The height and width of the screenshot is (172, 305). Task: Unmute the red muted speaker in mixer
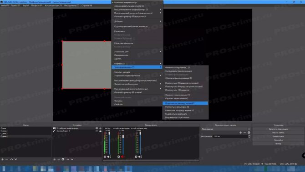122,157
